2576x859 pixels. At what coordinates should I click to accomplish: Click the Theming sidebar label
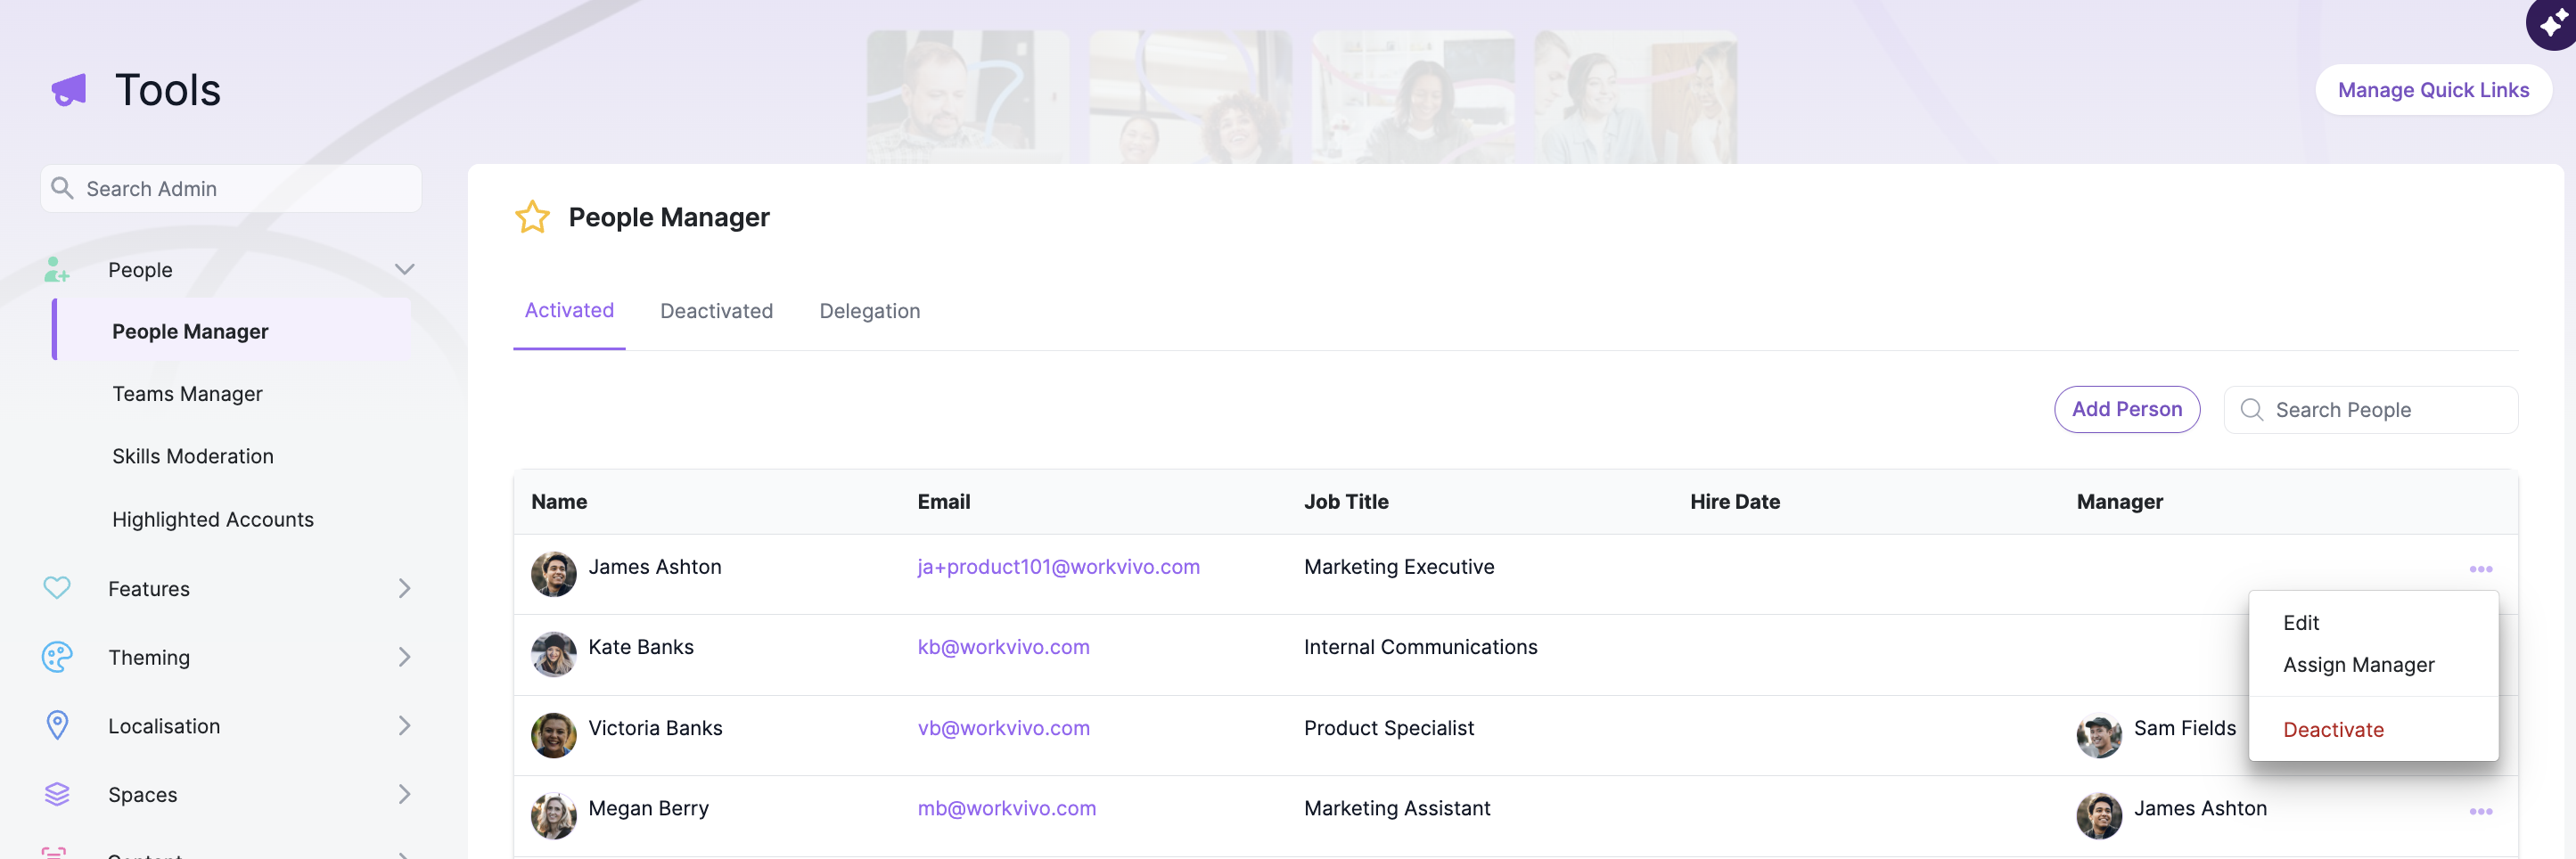click(148, 657)
